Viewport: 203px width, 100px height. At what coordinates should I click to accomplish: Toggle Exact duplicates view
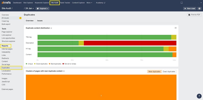[169, 71]
